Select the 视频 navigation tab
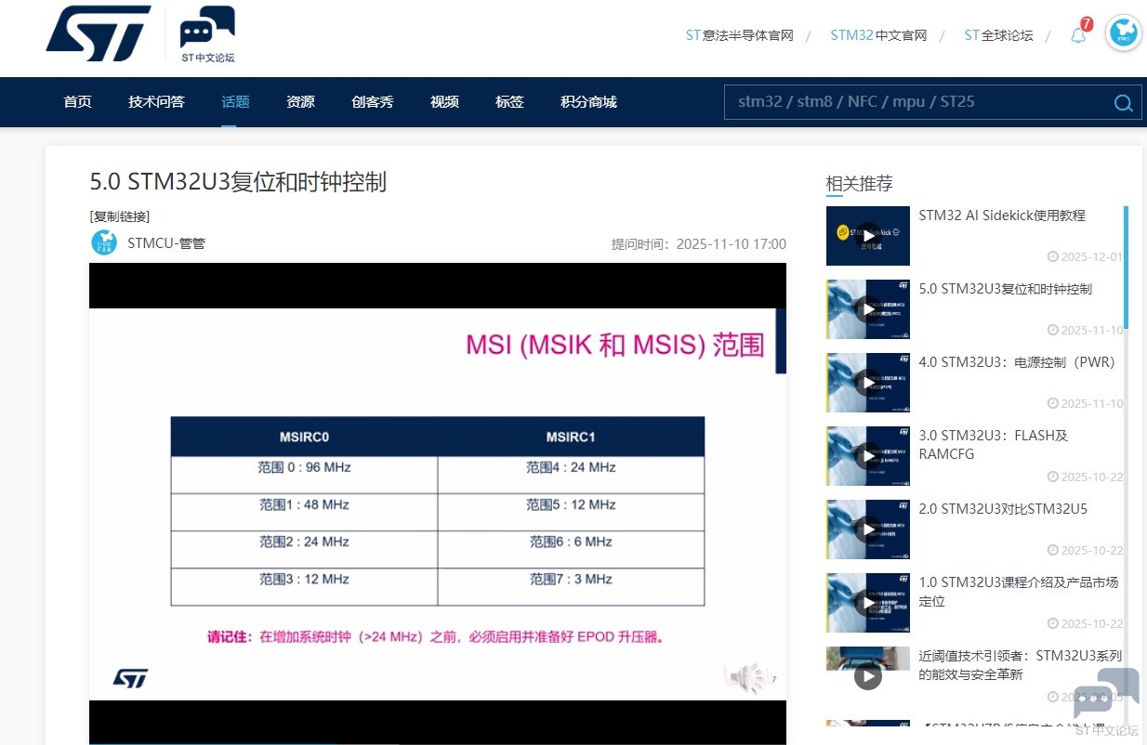This screenshot has width=1147, height=745. (x=444, y=102)
